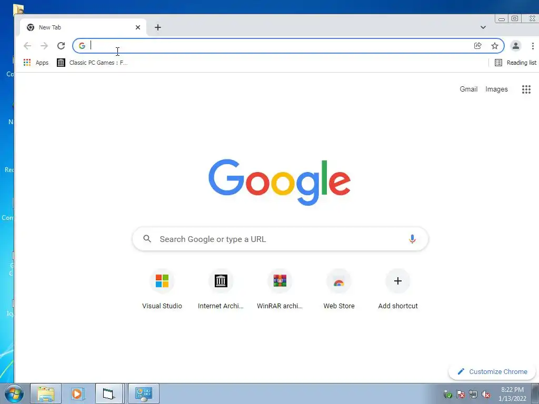Screen dimensions: 539x404
Task: Open the Internet Archive shortcut
Action: (221, 289)
